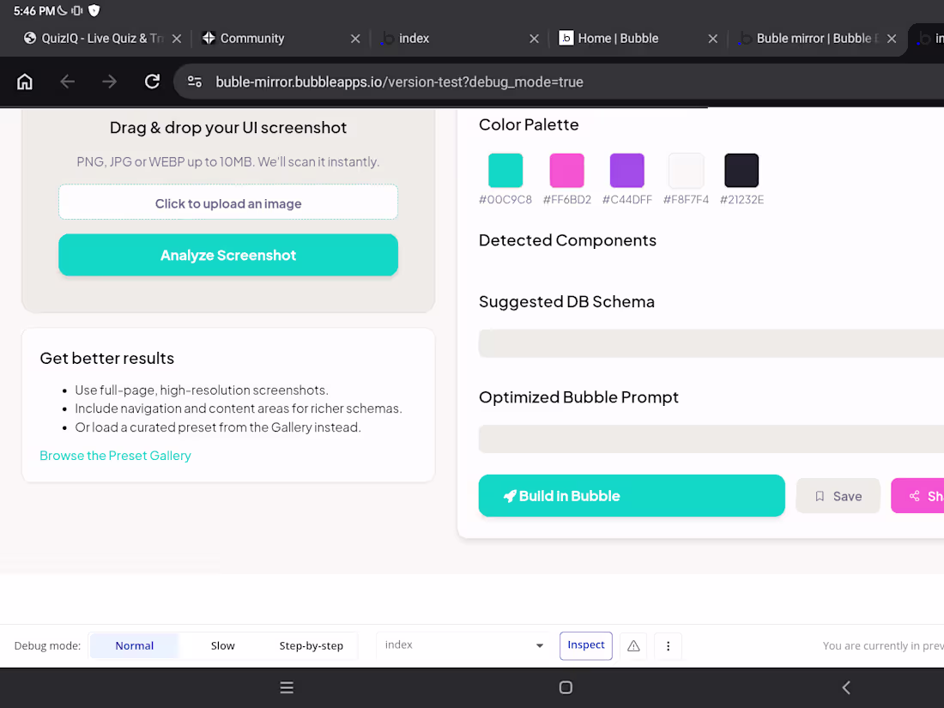Select the purple #C44DFF color swatch
This screenshot has width=944, height=708.
pos(626,171)
